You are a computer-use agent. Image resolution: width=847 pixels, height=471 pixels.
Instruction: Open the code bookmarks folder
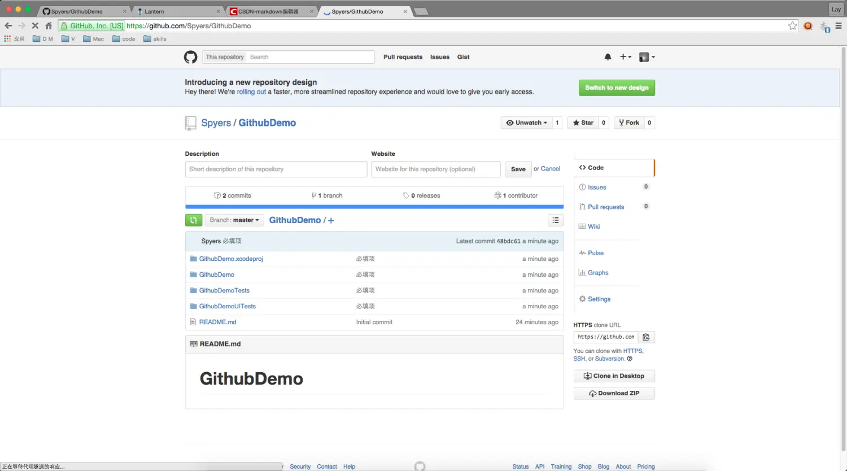(x=124, y=39)
